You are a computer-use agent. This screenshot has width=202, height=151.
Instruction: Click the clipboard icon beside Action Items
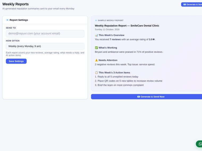(x=96, y=73)
